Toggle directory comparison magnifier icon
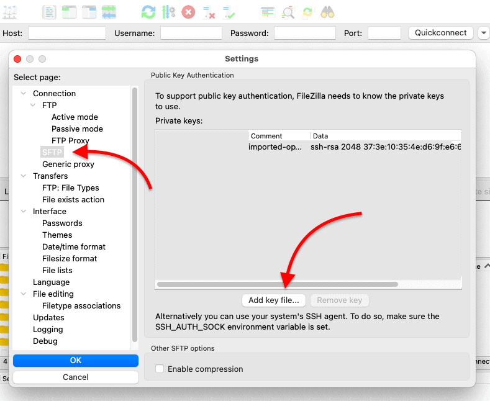Image resolution: width=490 pixels, height=401 pixels. click(x=288, y=12)
